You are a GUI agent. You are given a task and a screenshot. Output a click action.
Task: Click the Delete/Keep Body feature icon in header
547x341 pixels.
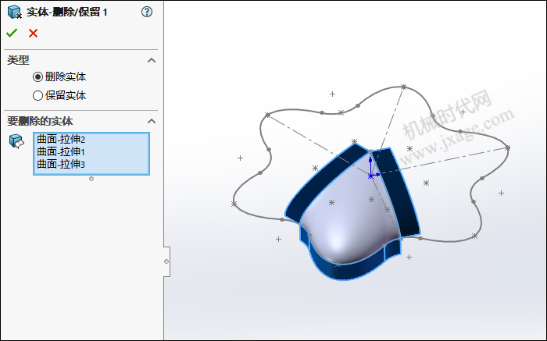14,12
